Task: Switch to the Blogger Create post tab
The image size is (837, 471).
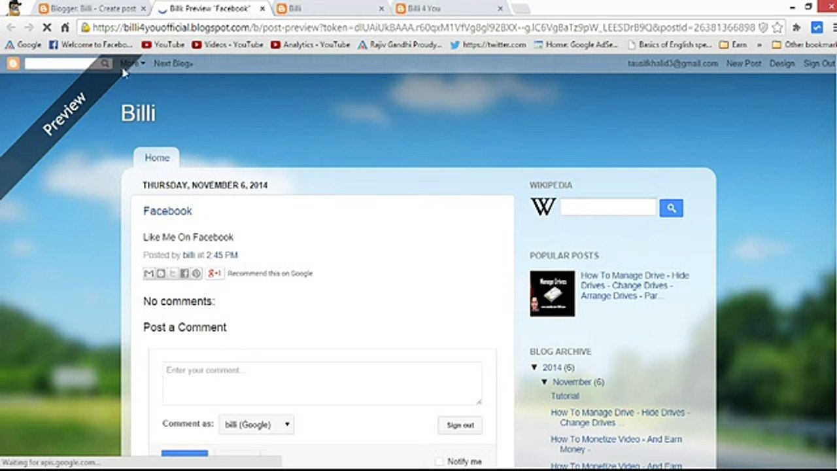Action: (x=92, y=9)
